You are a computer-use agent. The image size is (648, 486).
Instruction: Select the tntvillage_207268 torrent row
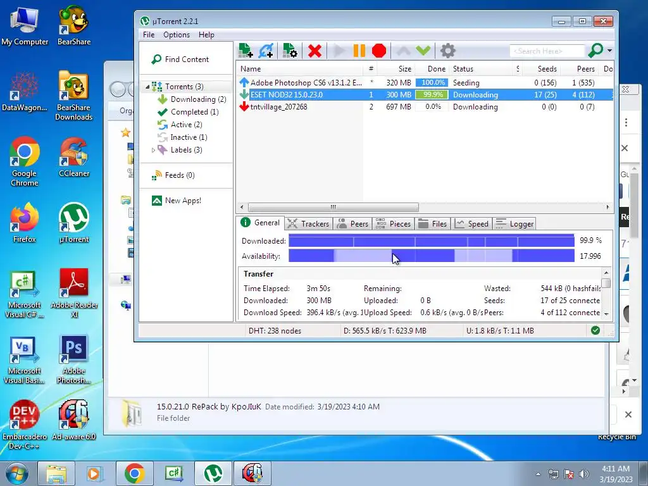[x=425, y=106]
